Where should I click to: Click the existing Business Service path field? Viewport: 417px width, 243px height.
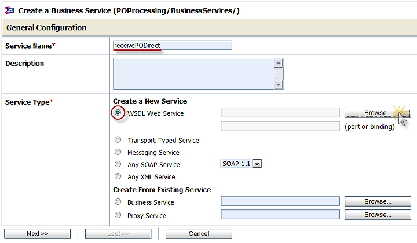[280, 201]
